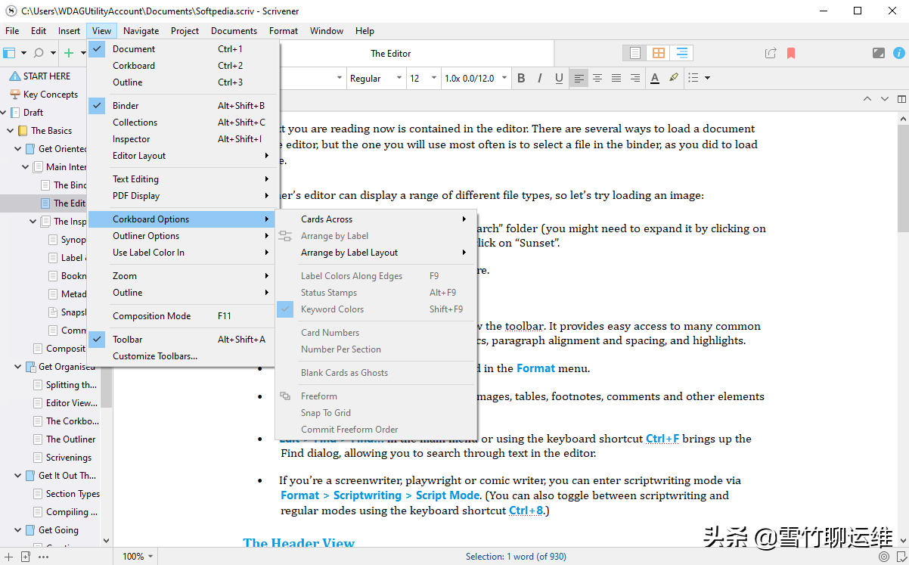The image size is (909, 565).
Task: Click the composition mode icon
Action: 878,53
